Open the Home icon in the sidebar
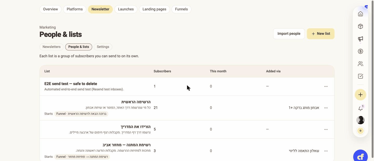374x161 pixels. [360, 14]
